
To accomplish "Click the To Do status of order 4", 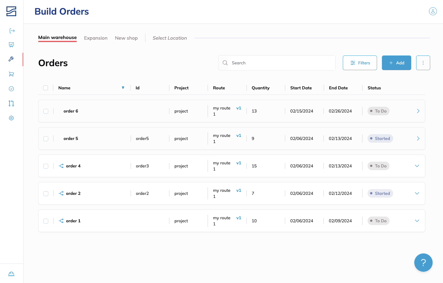I will (x=378, y=166).
